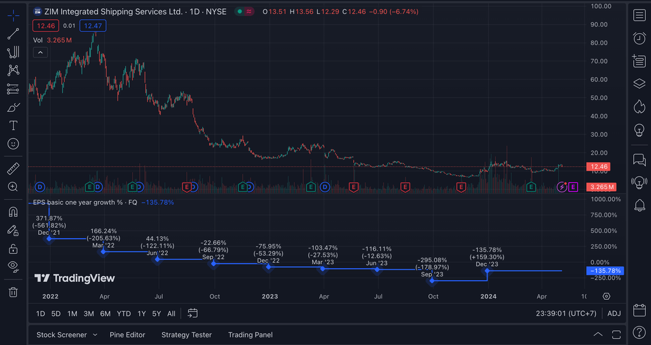Toggle ADJ adjusted data setting

coord(614,313)
